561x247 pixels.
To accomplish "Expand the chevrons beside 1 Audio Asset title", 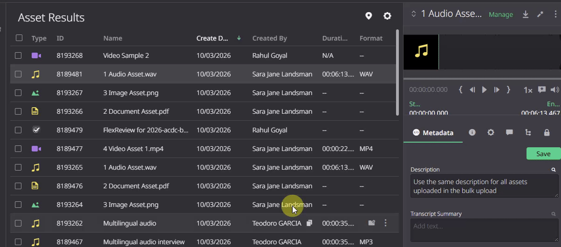I will [x=413, y=14].
